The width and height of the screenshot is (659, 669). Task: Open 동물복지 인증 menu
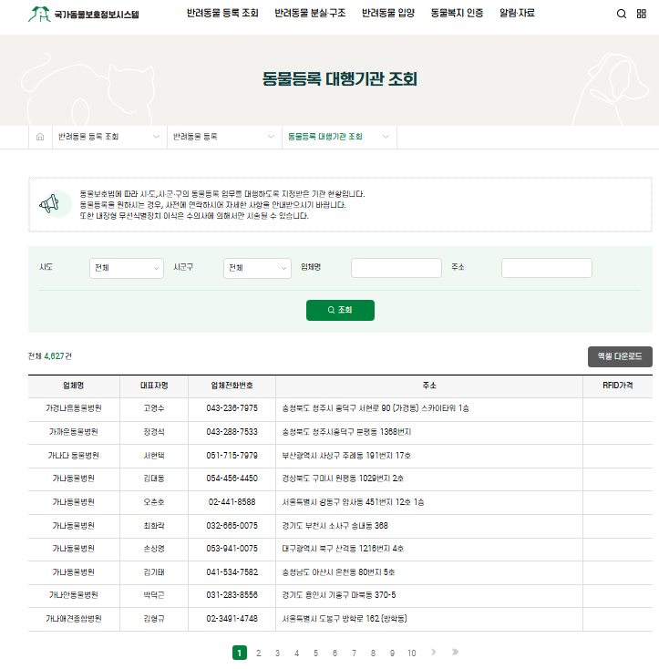457,14
